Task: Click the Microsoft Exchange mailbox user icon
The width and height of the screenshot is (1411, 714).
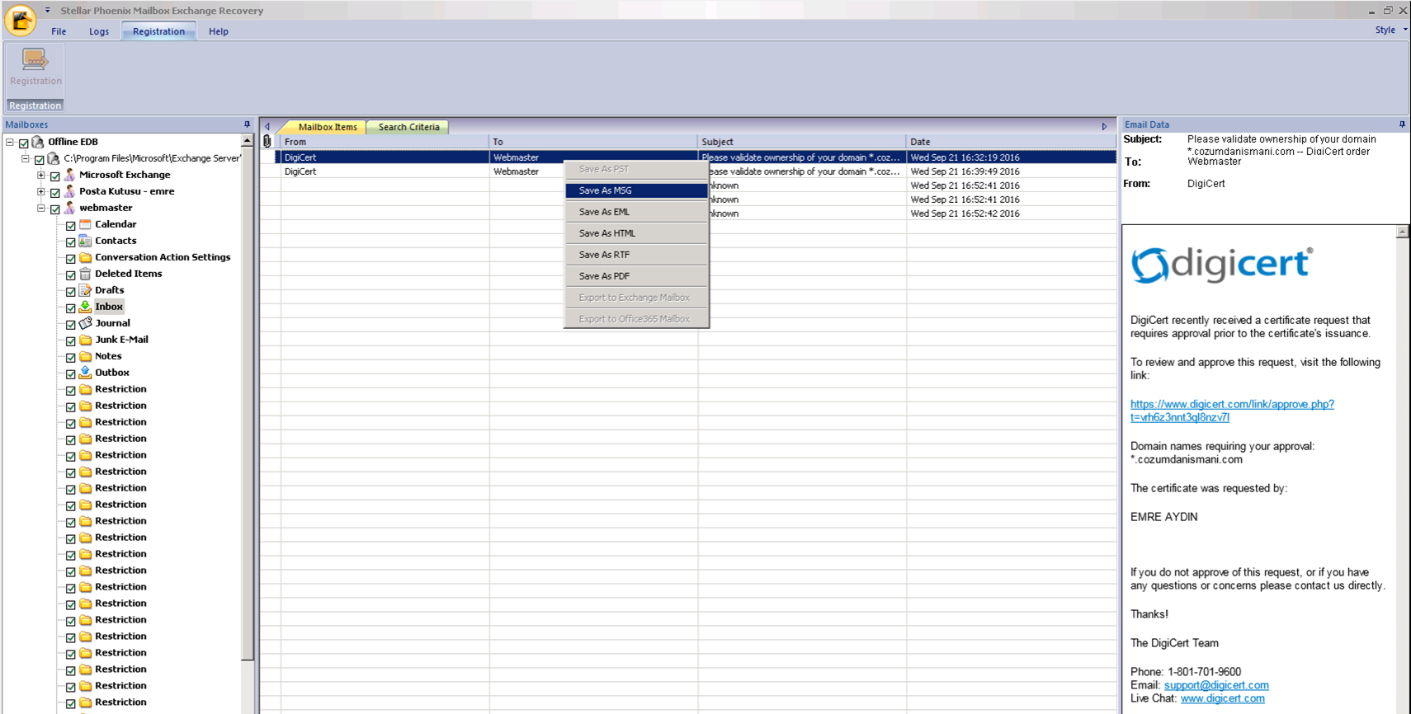Action: click(x=69, y=175)
